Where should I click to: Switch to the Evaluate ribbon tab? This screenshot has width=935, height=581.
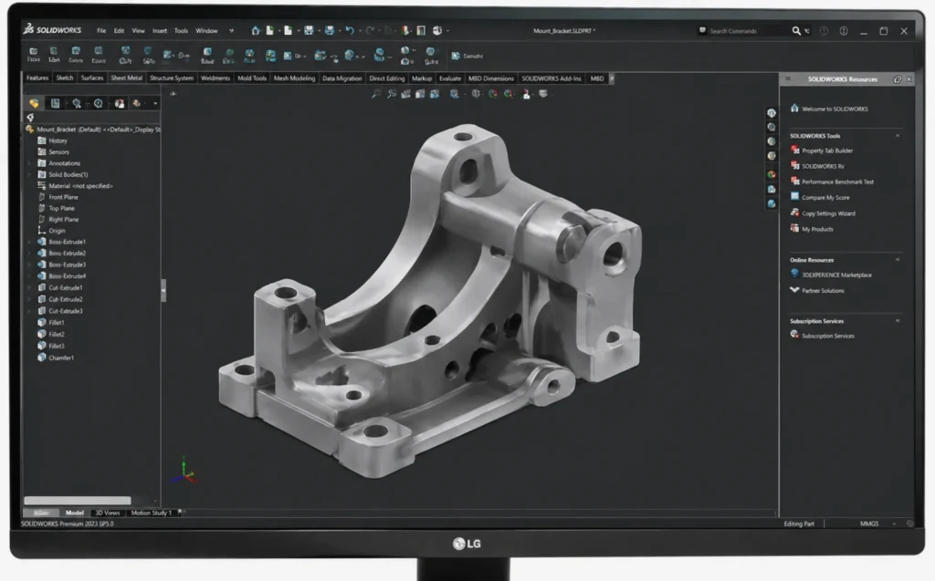(450, 78)
